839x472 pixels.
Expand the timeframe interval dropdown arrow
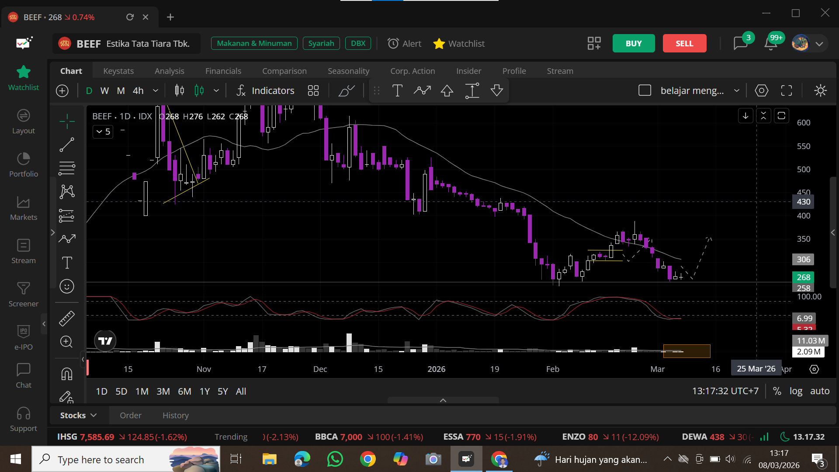[155, 90]
